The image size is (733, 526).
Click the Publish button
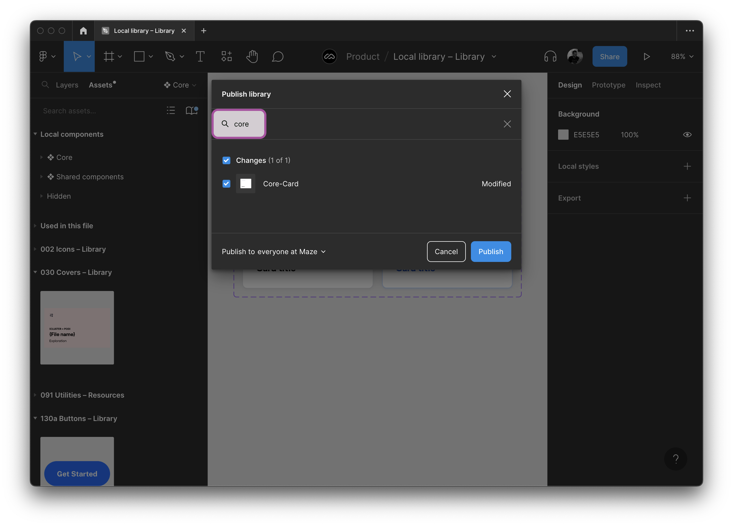pos(490,251)
